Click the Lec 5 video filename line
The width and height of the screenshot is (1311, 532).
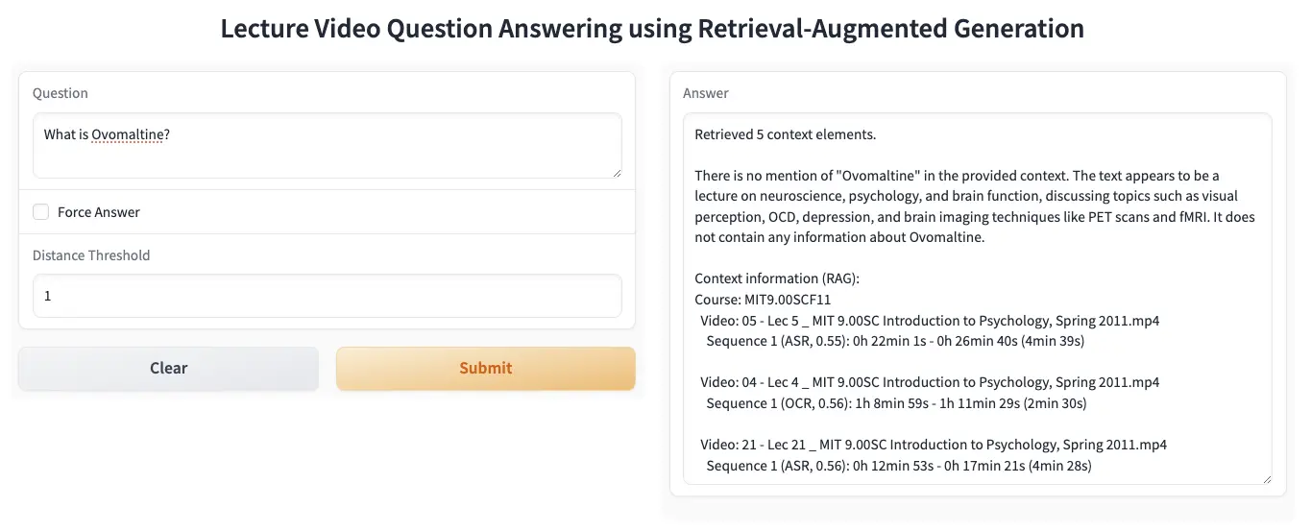click(x=929, y=321)
